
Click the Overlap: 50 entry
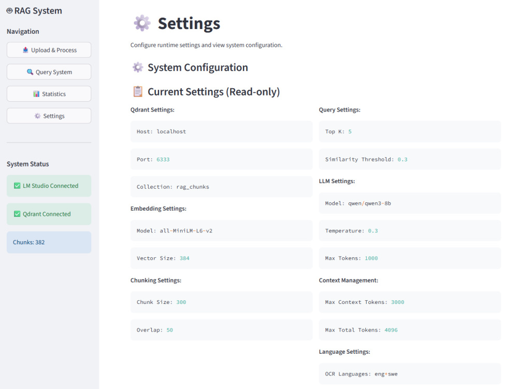pyautogui.click(x=221, y=330)
